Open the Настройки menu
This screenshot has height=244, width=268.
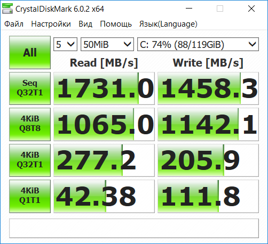(51, 24)
